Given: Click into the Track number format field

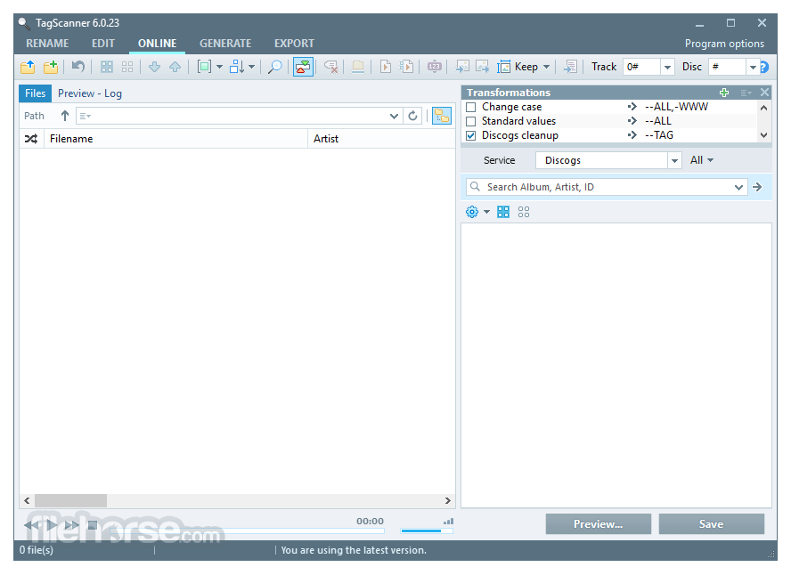Looking at the screenshot, I should click(x=641, y=67).
